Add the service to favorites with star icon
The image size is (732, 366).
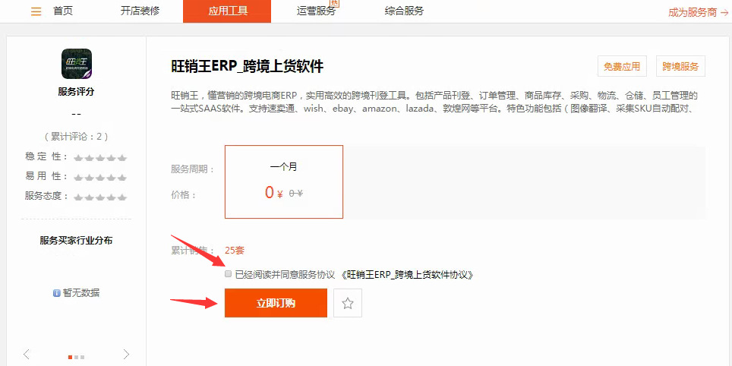[x=347, y=304]
